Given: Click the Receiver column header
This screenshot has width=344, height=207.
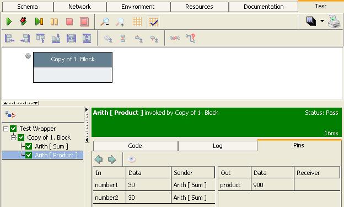Looking at the screenshot, I should (317, 173).
